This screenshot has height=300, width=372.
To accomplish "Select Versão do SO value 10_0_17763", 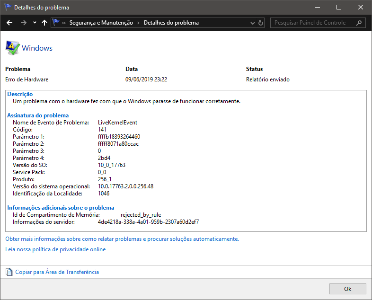I will coord(112,165).
